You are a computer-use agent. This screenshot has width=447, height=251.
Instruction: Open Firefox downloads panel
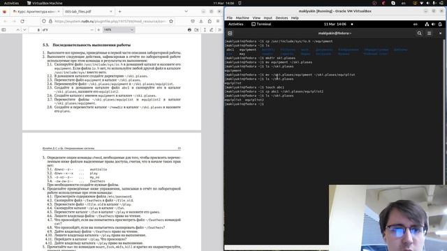[201, 22]
